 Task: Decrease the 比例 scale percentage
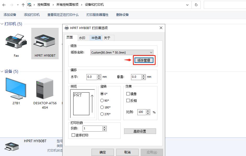click(x=148, y=113)
